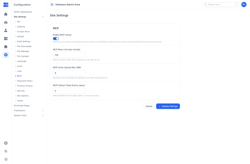
Task: Click the Update Settings button
Action: [168, 106]
